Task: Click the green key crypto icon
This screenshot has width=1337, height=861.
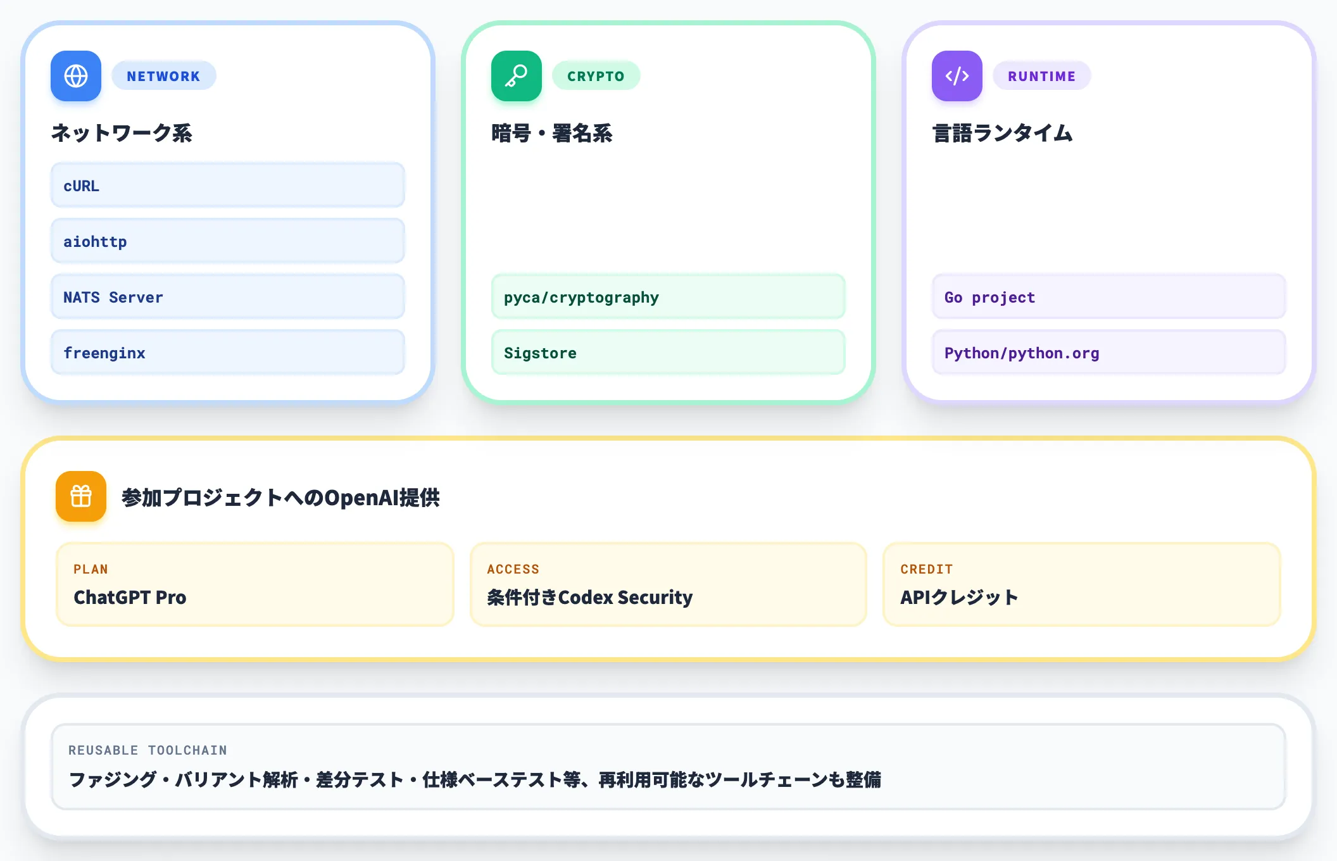Action: (x=517, y=76)
